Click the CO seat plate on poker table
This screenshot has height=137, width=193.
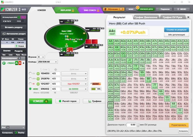click(67, 22)
